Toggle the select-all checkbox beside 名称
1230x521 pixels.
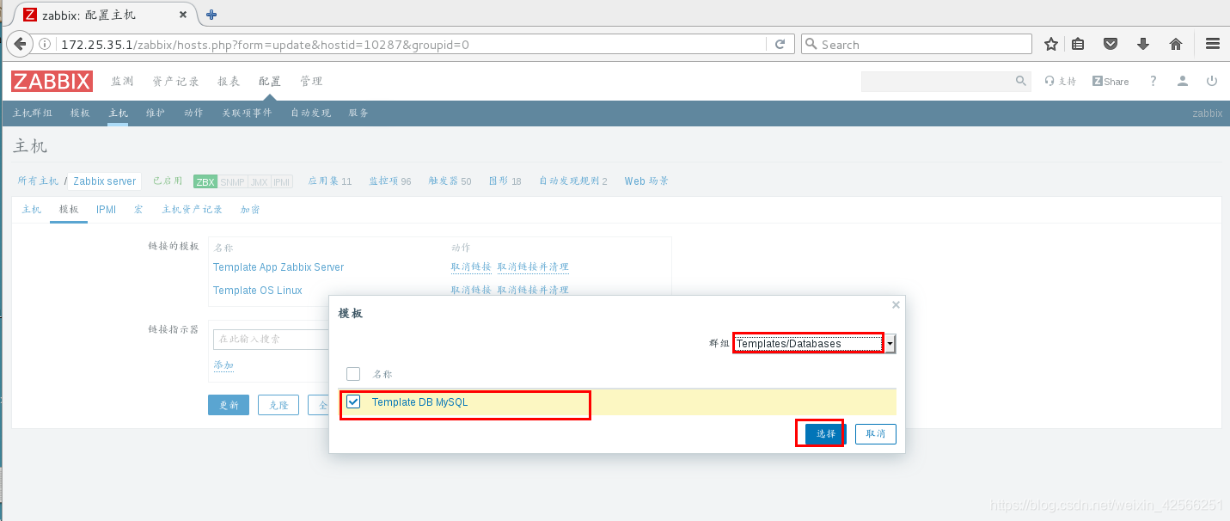click(353, 374)
